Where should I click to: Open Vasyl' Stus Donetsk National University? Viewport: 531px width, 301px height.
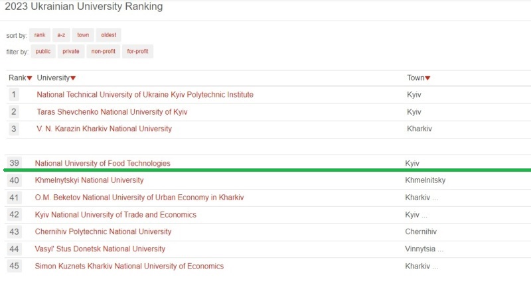(x=100, y=249)
